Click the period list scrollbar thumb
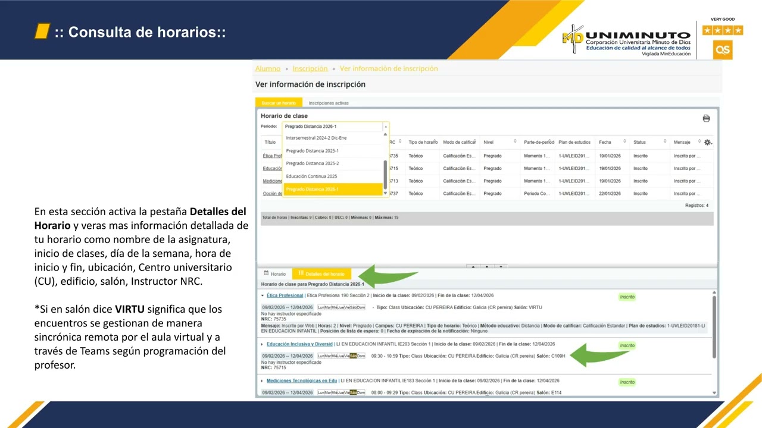The image size is (762, 428). (385, 174)
